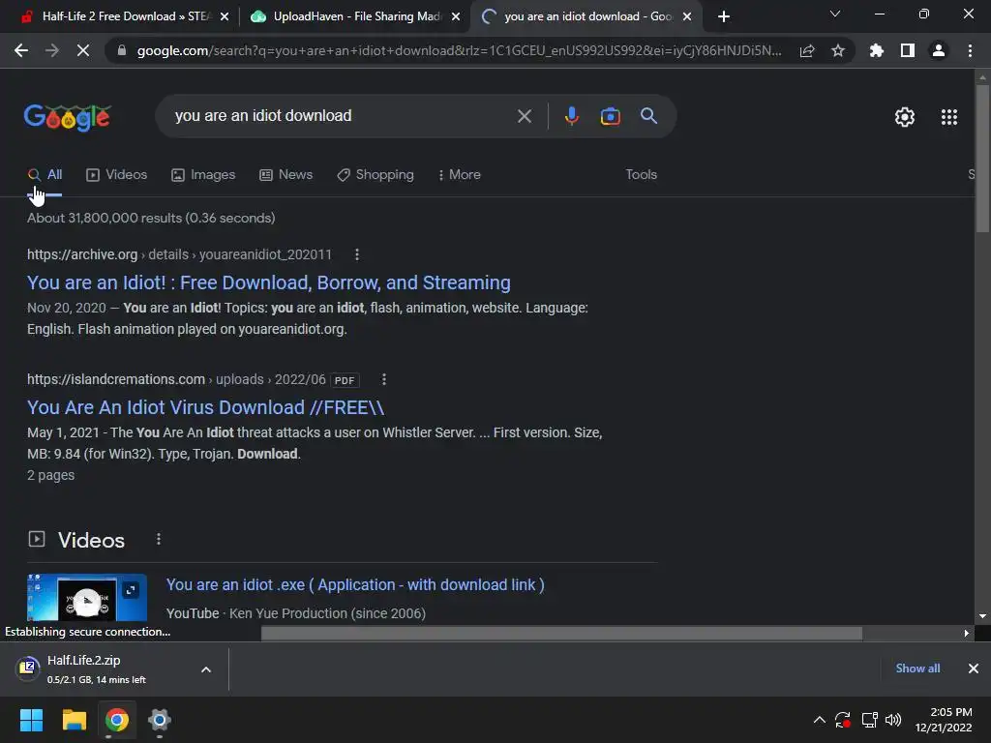Image resolution: width=991 pixels, height=743 pixels.
Task: Open Google quick settings gear
Action: (x=905, y=117)
